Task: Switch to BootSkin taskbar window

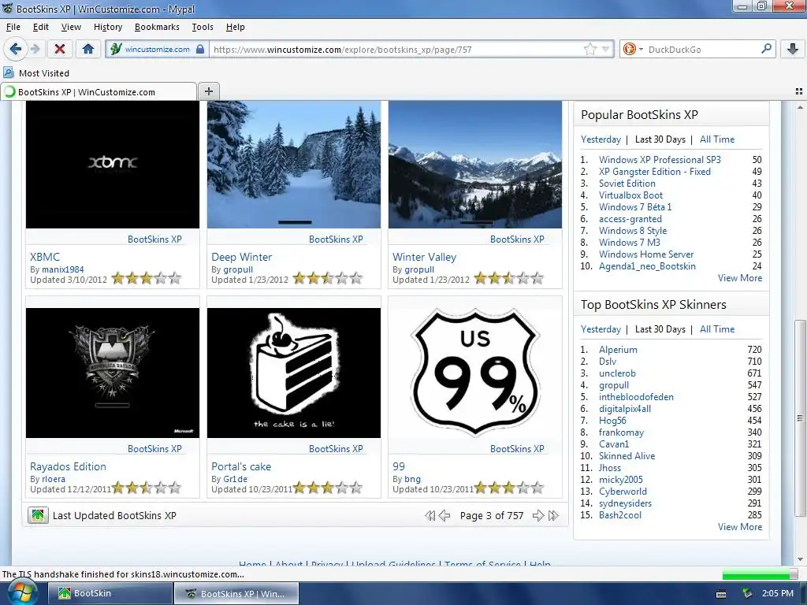Action: tap(110, 593)
